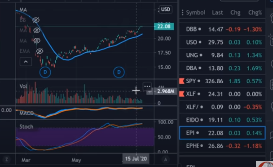Click the 22.08 current price label
Screen dimensions: 273x167
click(x=164, y=27)
